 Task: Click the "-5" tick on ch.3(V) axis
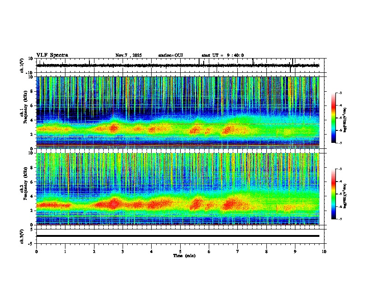tap(31, 244)
